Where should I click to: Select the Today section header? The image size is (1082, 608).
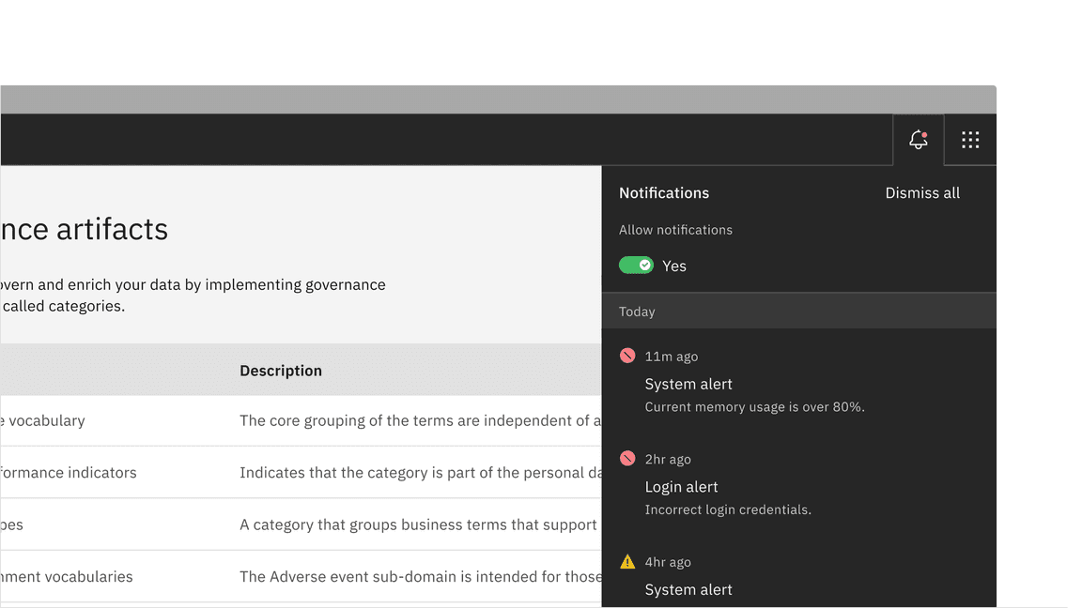point(637,311)
